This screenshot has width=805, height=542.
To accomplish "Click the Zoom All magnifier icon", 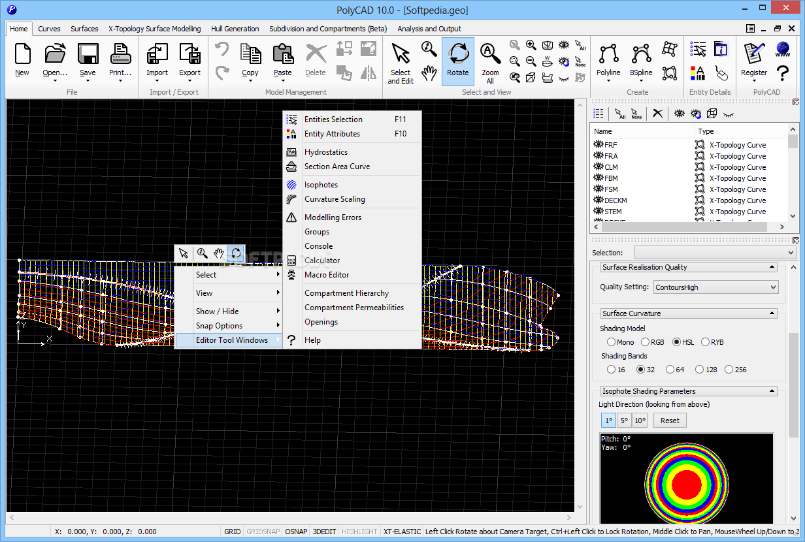I will tap(490, 54).
